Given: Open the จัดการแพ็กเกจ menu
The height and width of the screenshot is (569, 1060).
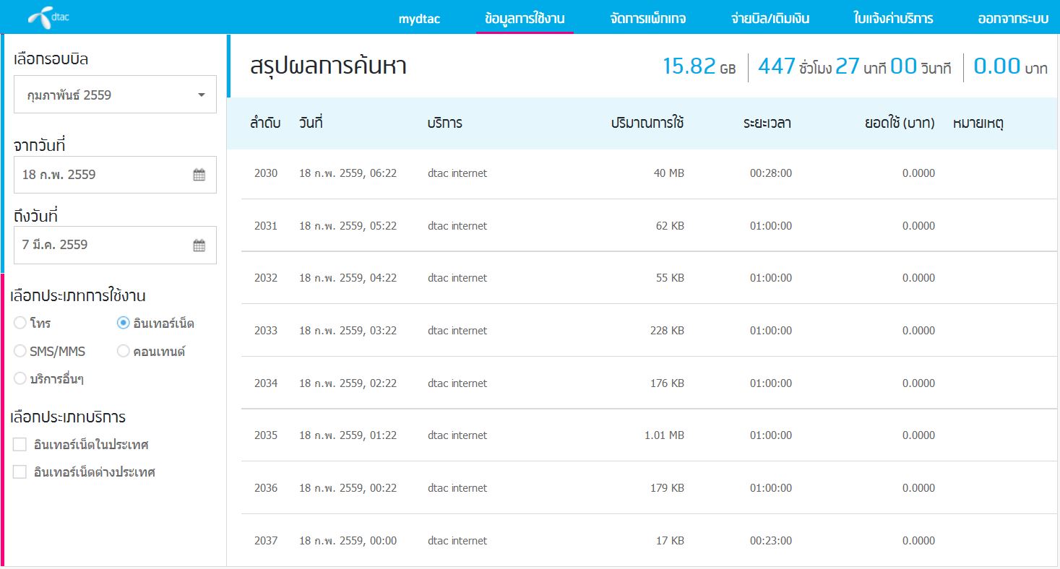Looking at the screenshot, I should point(648,19).
